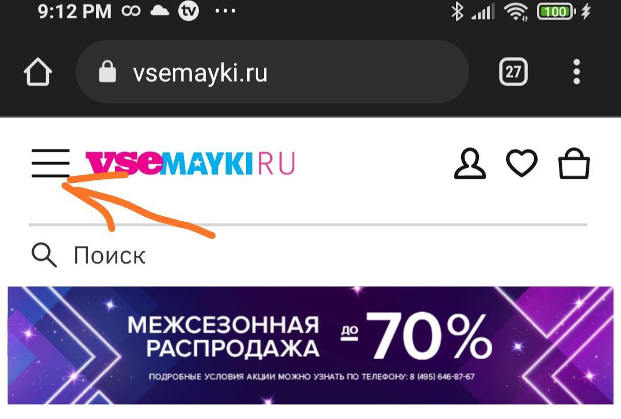
Task: Tap the phone number in the banner
Action: [x=442, y=376]
